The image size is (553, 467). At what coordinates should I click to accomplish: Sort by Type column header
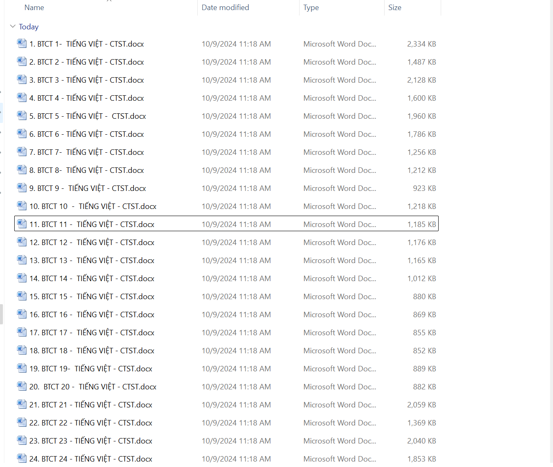[x=311, y=8]
